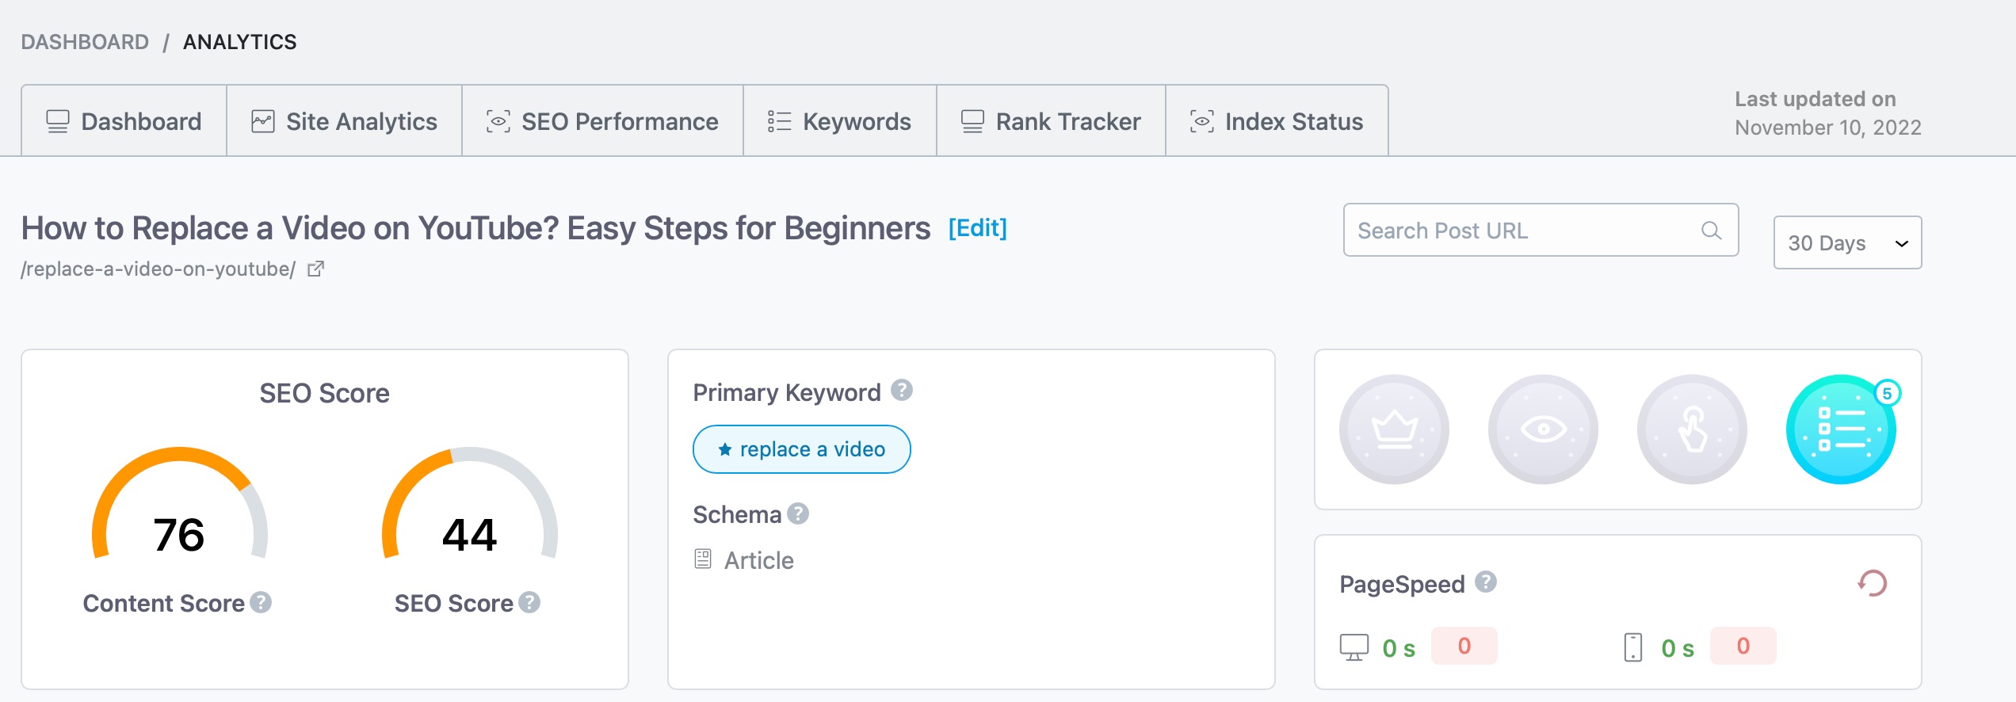The width and height of the screenshot is (2016, 702).
Task: Click the teal badge showing 5
Action: coord(1841,429)
